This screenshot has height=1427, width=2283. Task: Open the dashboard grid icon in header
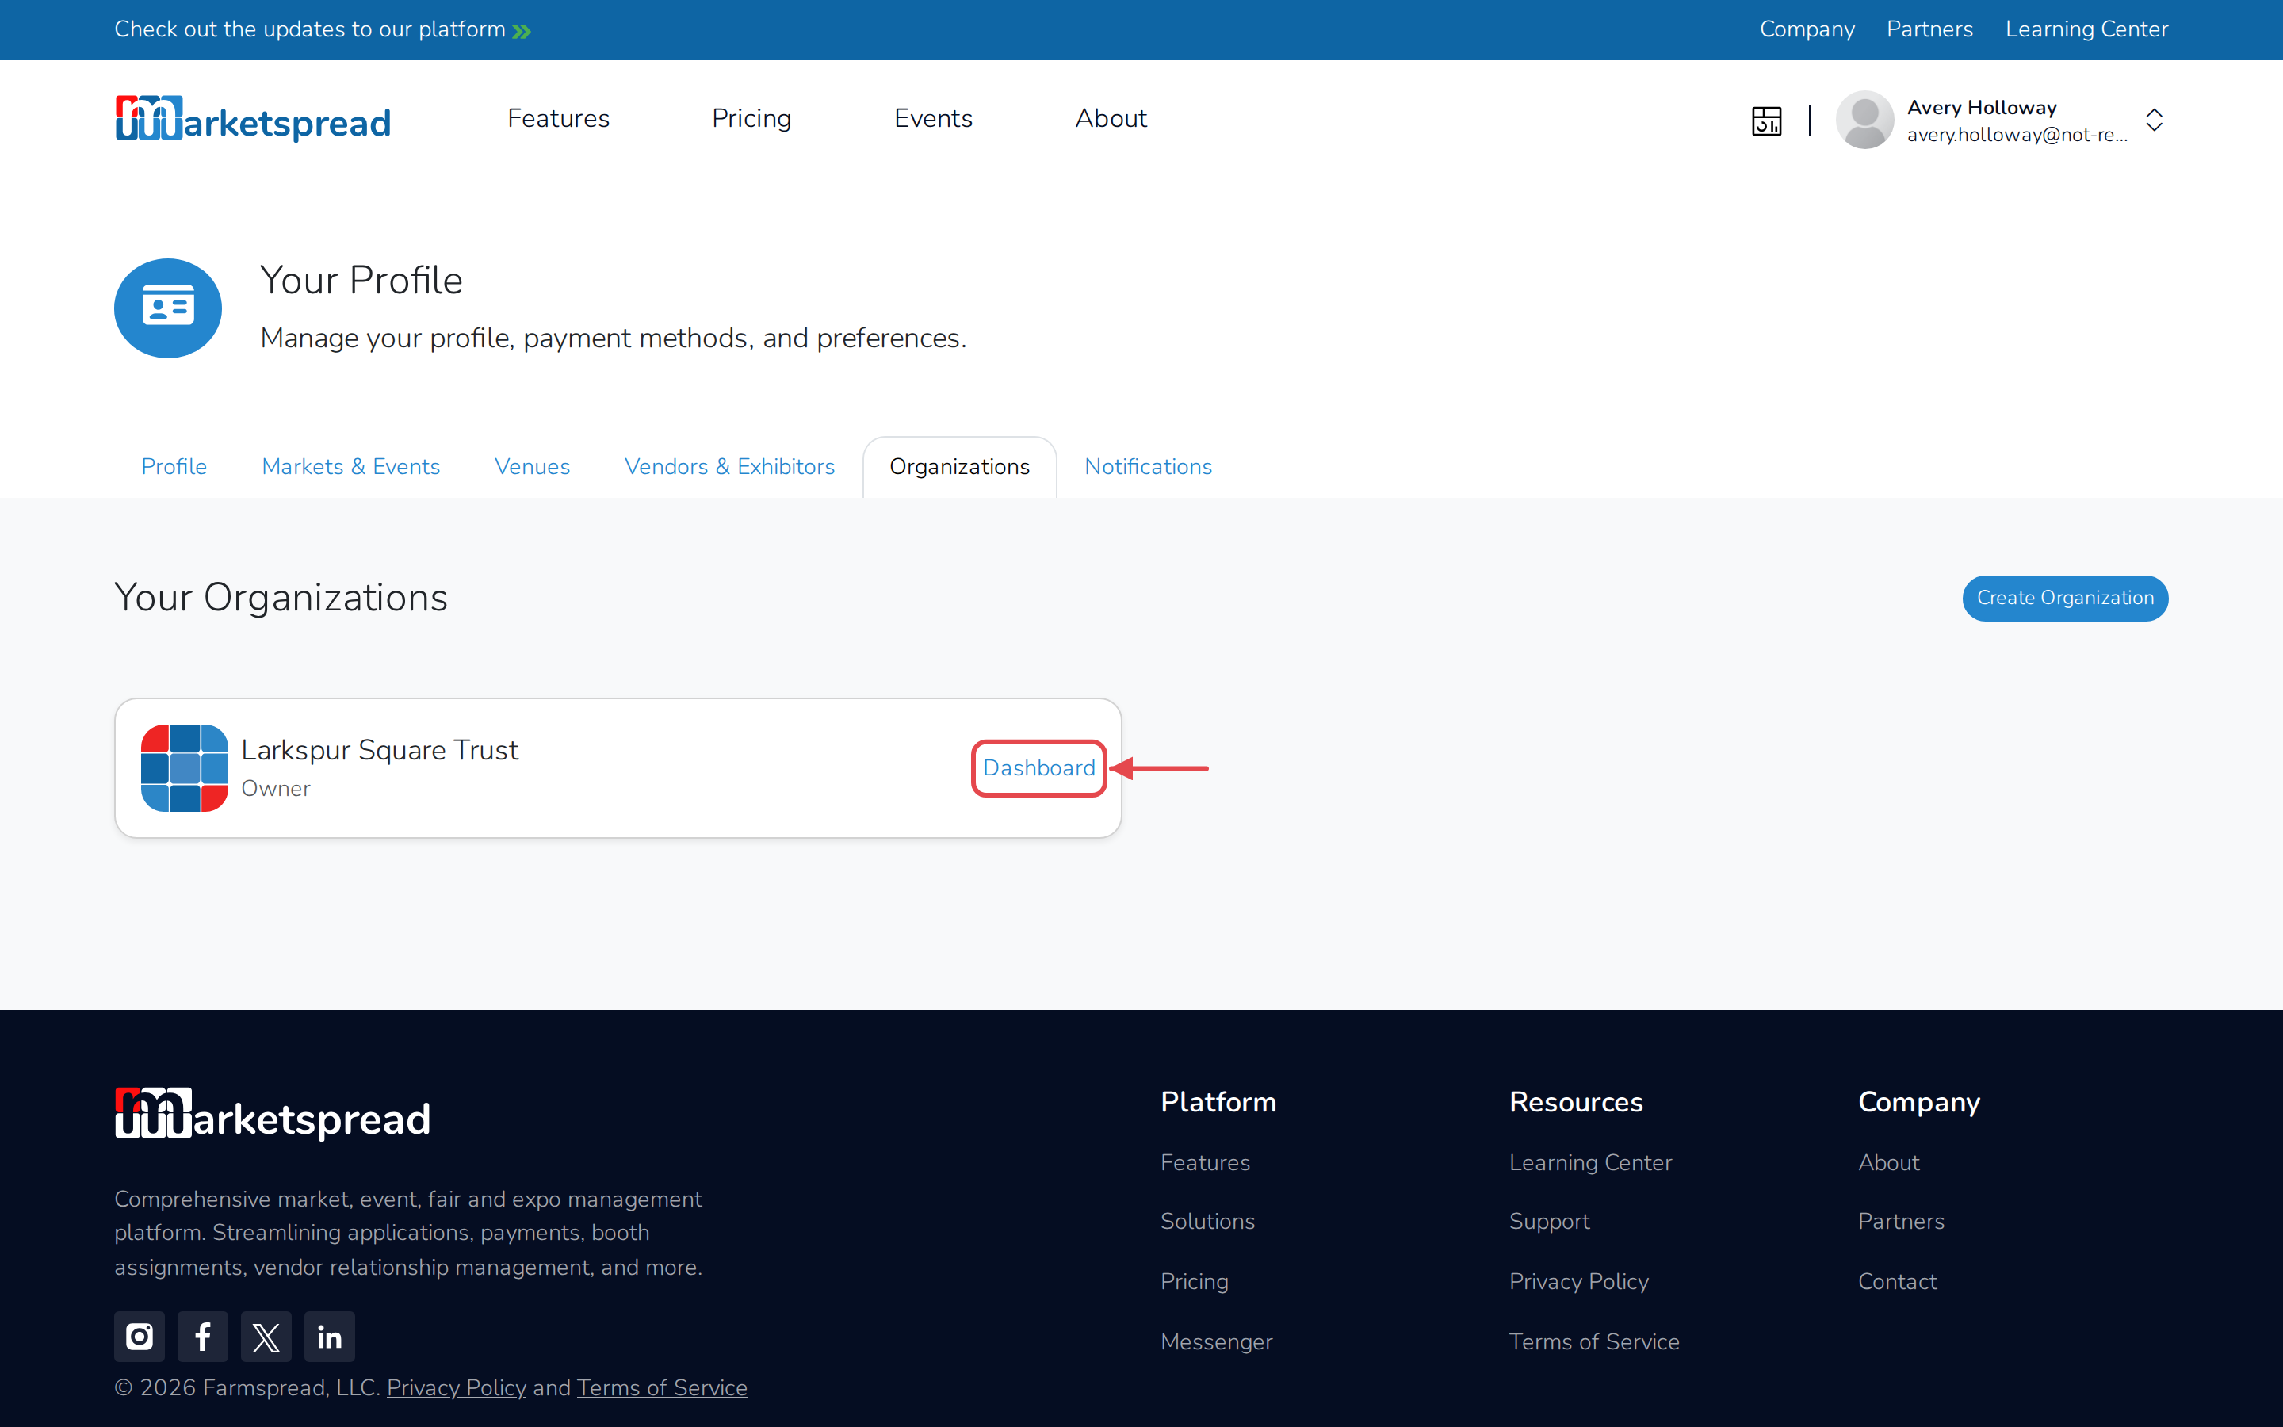click(x=1766, y=121)
